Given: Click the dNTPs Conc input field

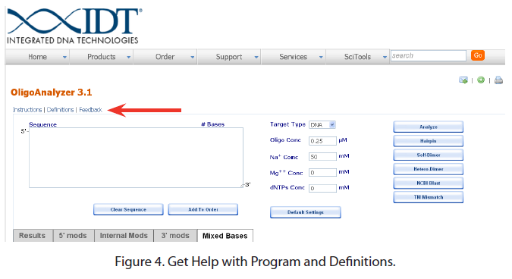Looking at the screenshot, I should (322, 188).
